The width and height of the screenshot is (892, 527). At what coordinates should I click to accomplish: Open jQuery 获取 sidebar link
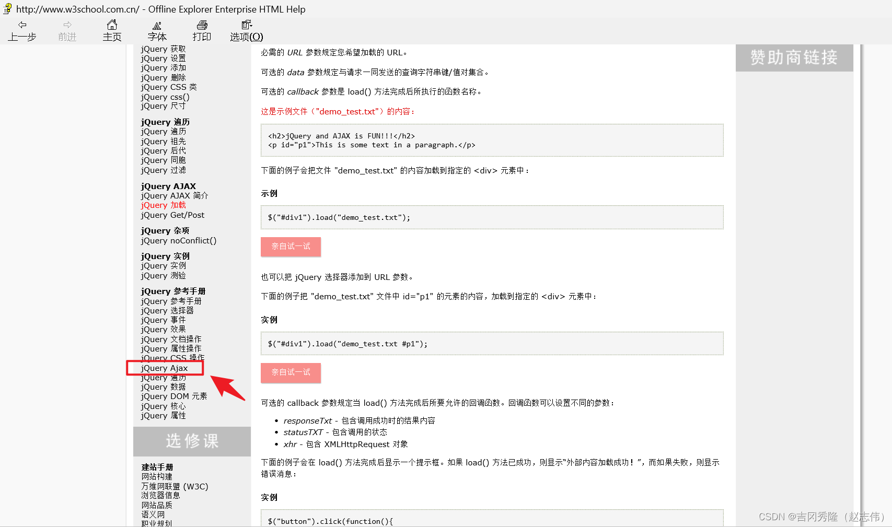163,49
